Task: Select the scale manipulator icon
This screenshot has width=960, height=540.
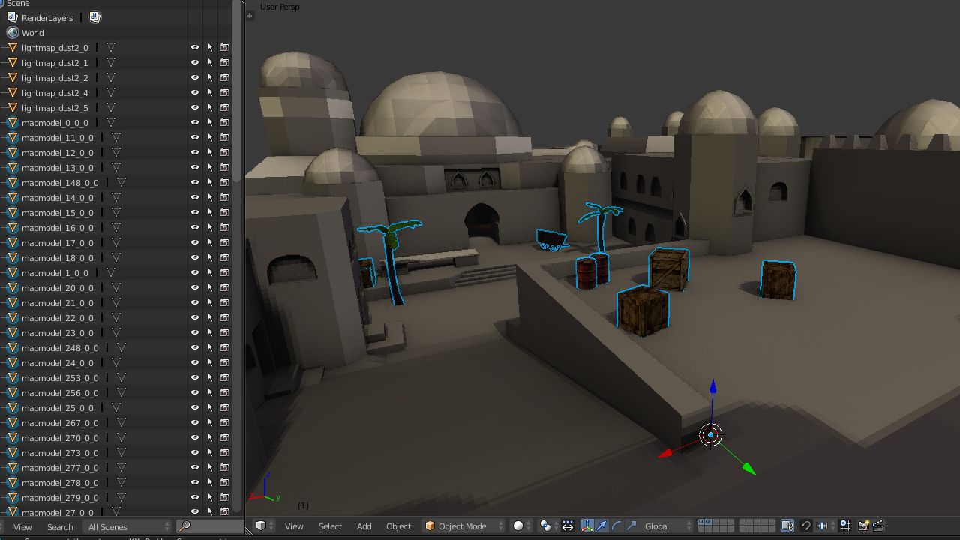Action: (631, 526)
